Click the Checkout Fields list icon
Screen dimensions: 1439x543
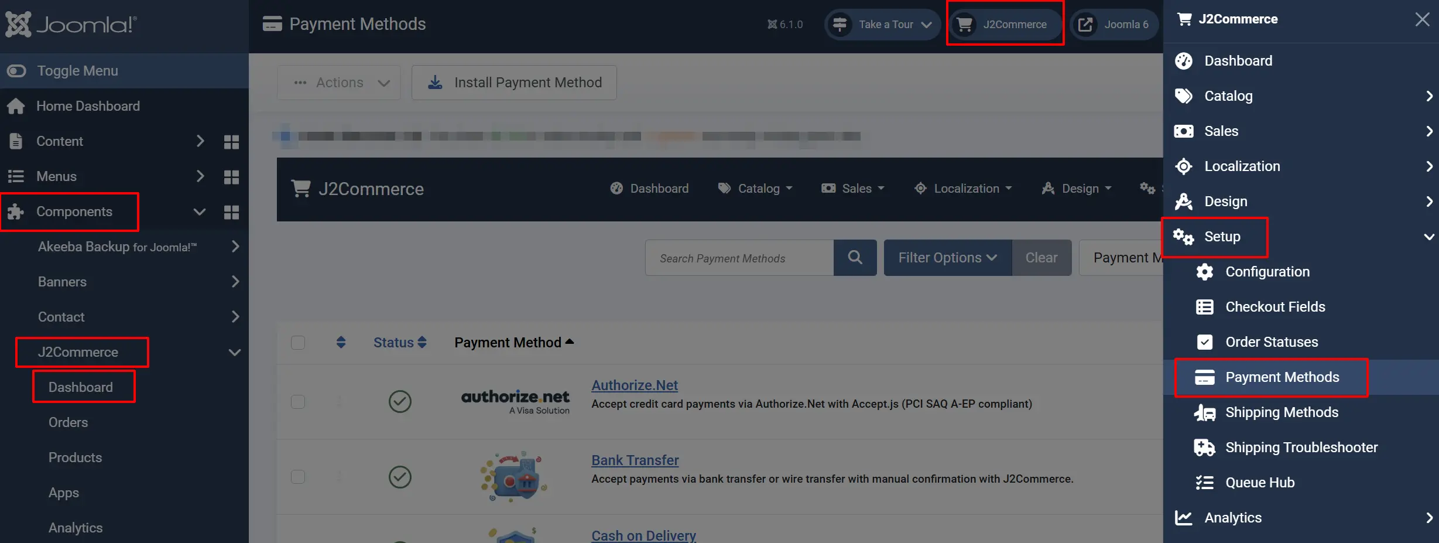point(1205,307)
